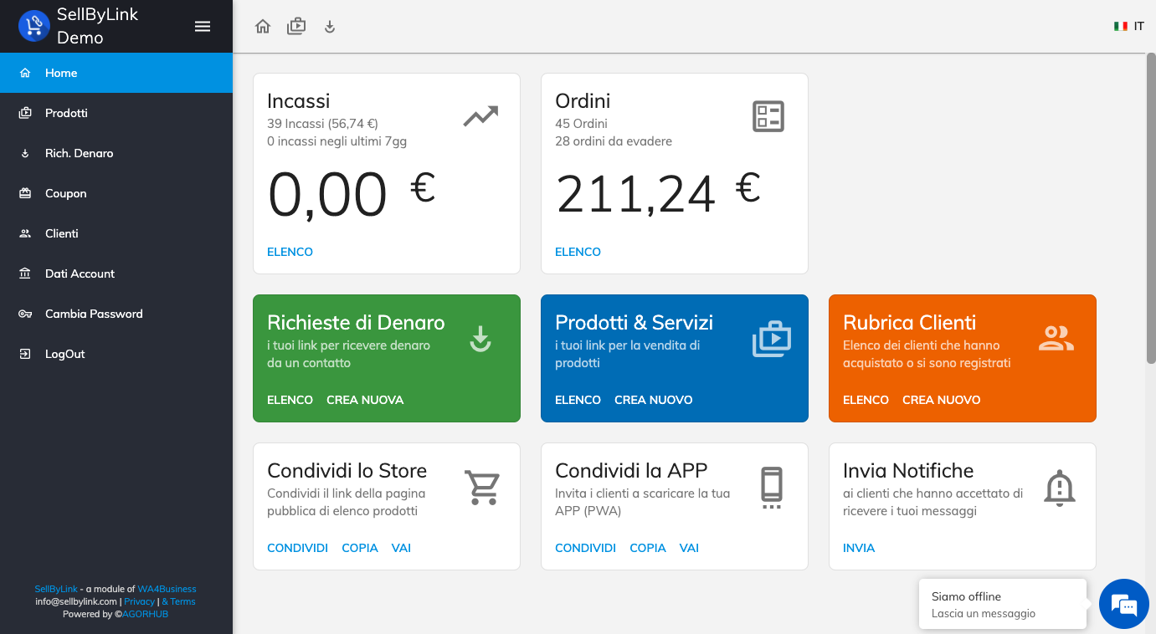Click INVIA in Invia Notifiche card
Viewport: 1156px width, 634px height.
(859, 548)
